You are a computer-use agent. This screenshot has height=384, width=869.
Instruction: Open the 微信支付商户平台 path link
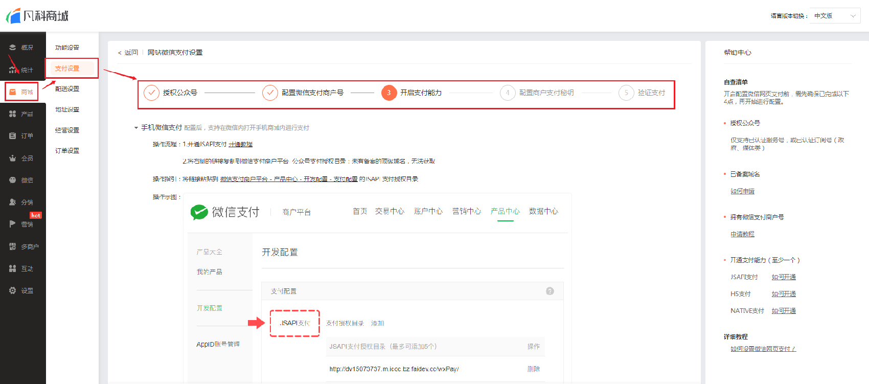(x=289, y=179)
